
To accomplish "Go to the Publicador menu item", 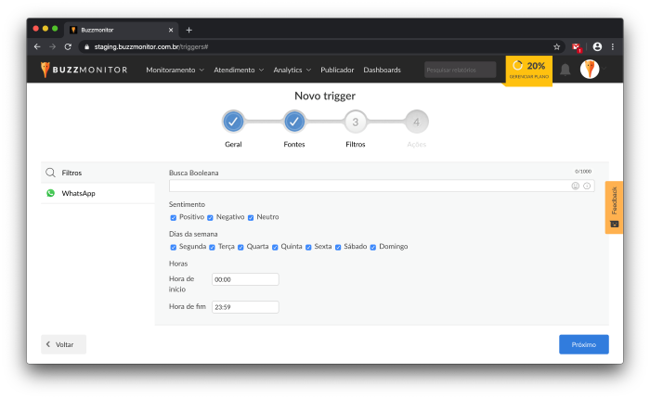I will point(337,70).
